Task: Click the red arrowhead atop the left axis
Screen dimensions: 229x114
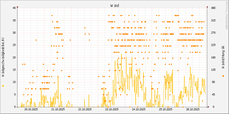Action: 17,7
